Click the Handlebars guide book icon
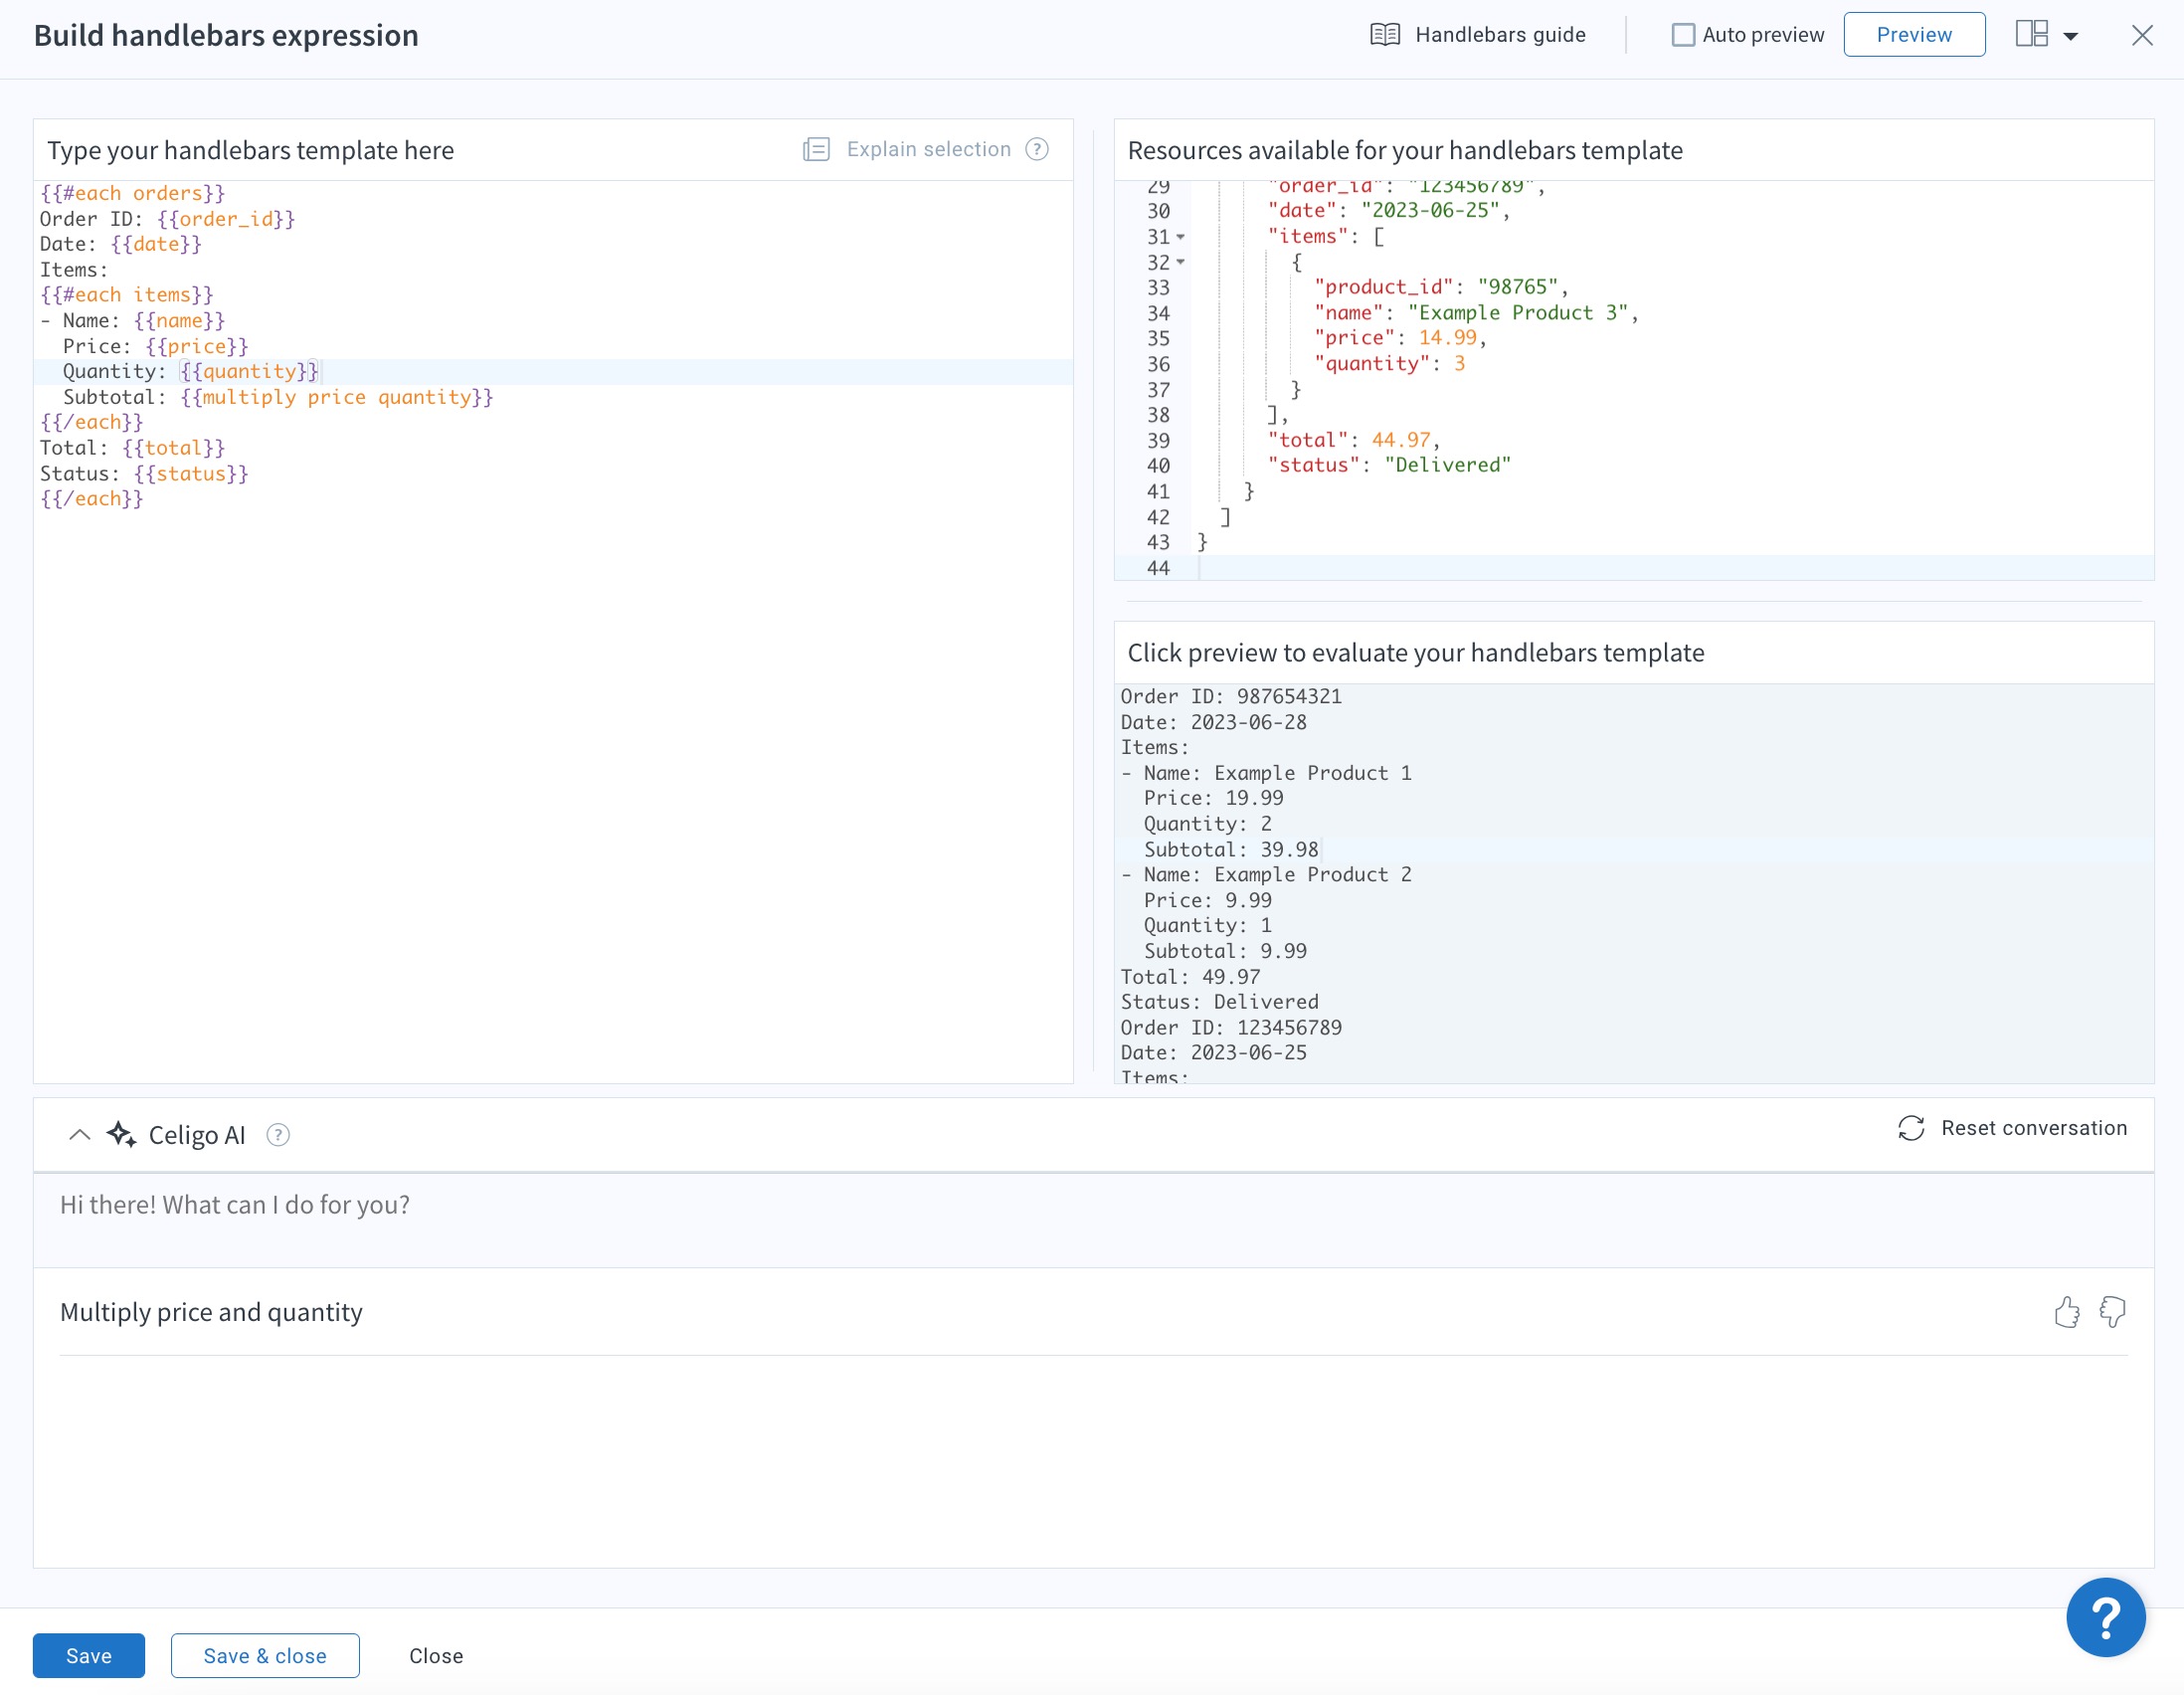The width and height of the screenshot is (2184, 1695). point(1384,35)
